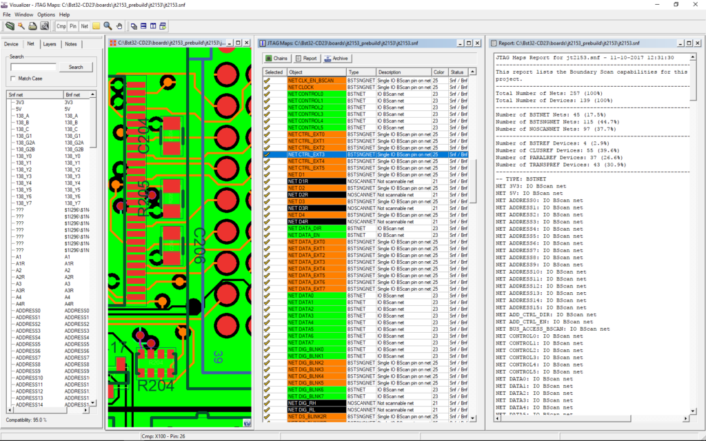
Task: Click the cascade windows icon
Action: [132, 26]
